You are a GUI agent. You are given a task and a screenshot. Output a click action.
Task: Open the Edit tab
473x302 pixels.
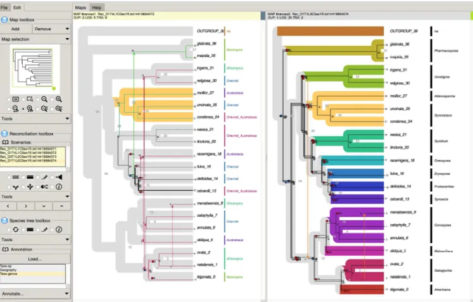click(17, 7)
